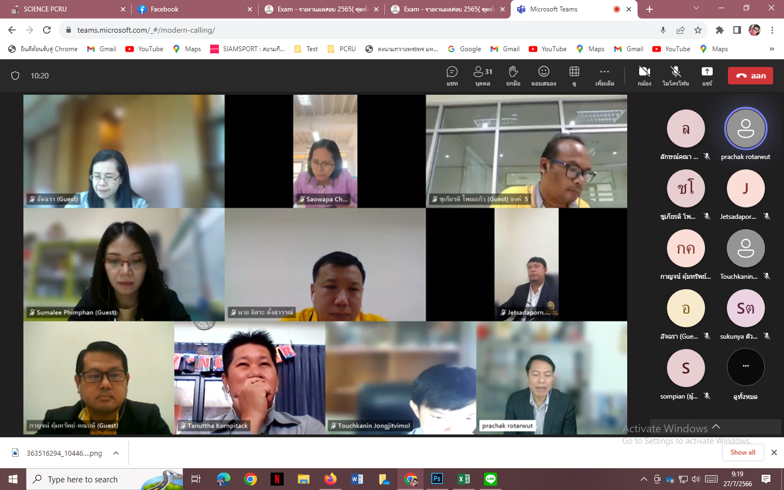Bookmark this page with the star icon
The height and width of the screenshot is (490, 784).
coord(698,30)
